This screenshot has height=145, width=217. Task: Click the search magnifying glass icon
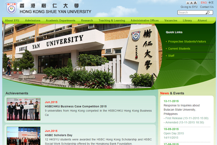pos(208,13)
